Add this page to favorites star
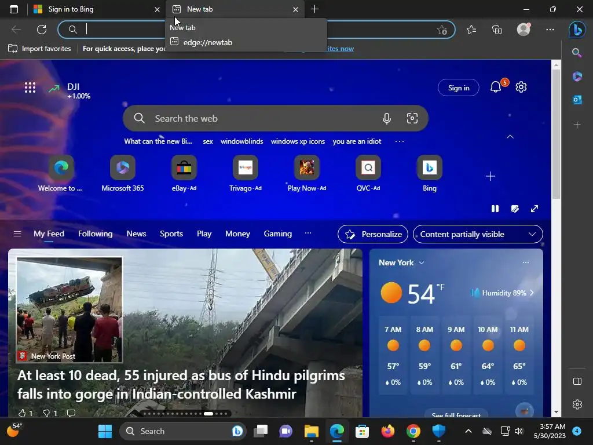593x445 pixels. 442,30
